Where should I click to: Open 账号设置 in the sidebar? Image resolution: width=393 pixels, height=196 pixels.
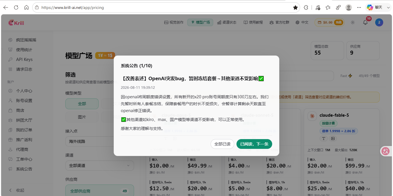click(x=24, y=101)
